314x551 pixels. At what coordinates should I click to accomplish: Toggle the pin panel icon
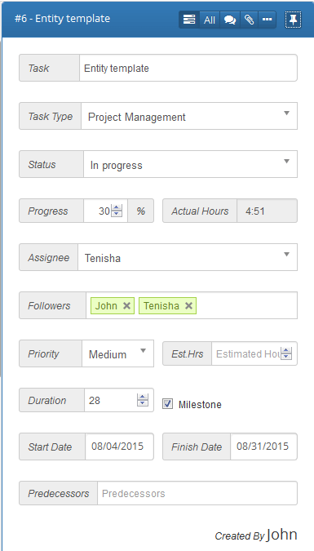[x=293, y=20]
